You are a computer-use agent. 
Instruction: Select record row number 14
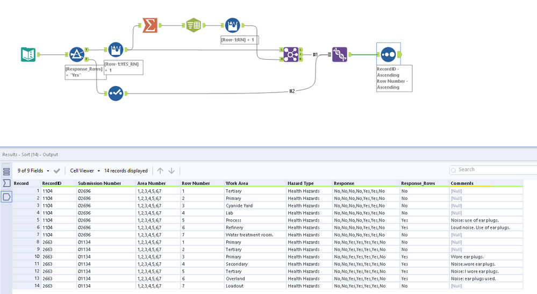pos(27,286)
